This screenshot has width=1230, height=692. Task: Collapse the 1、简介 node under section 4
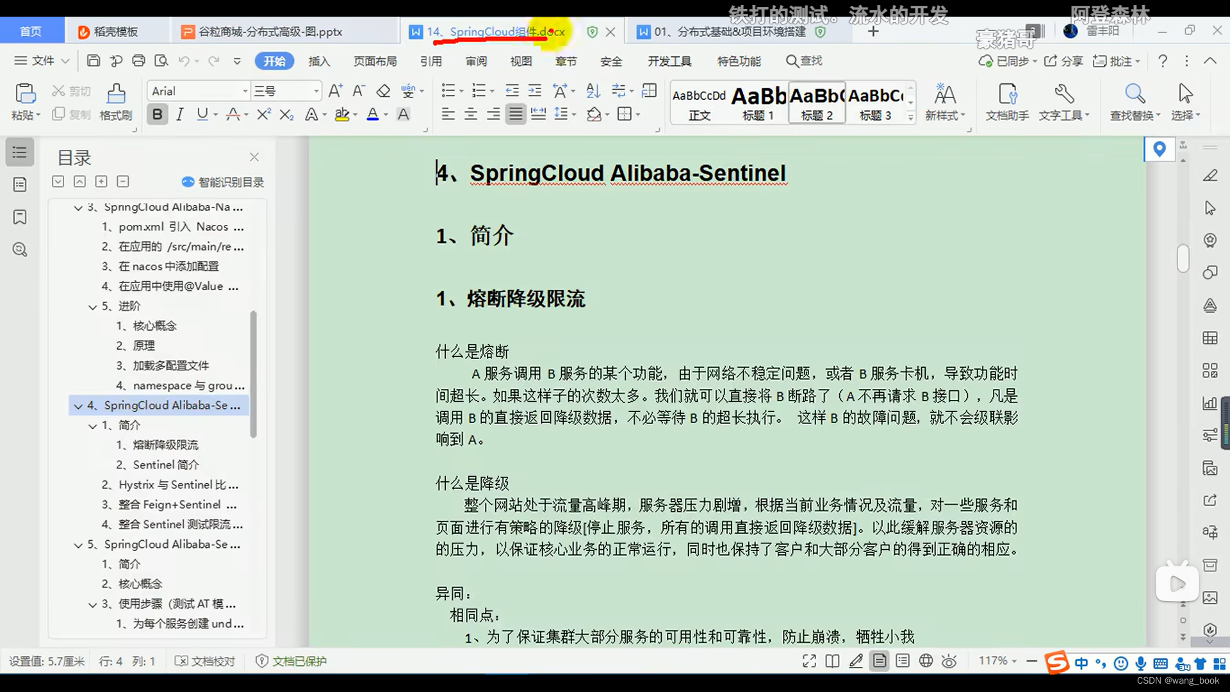(93, 425)
